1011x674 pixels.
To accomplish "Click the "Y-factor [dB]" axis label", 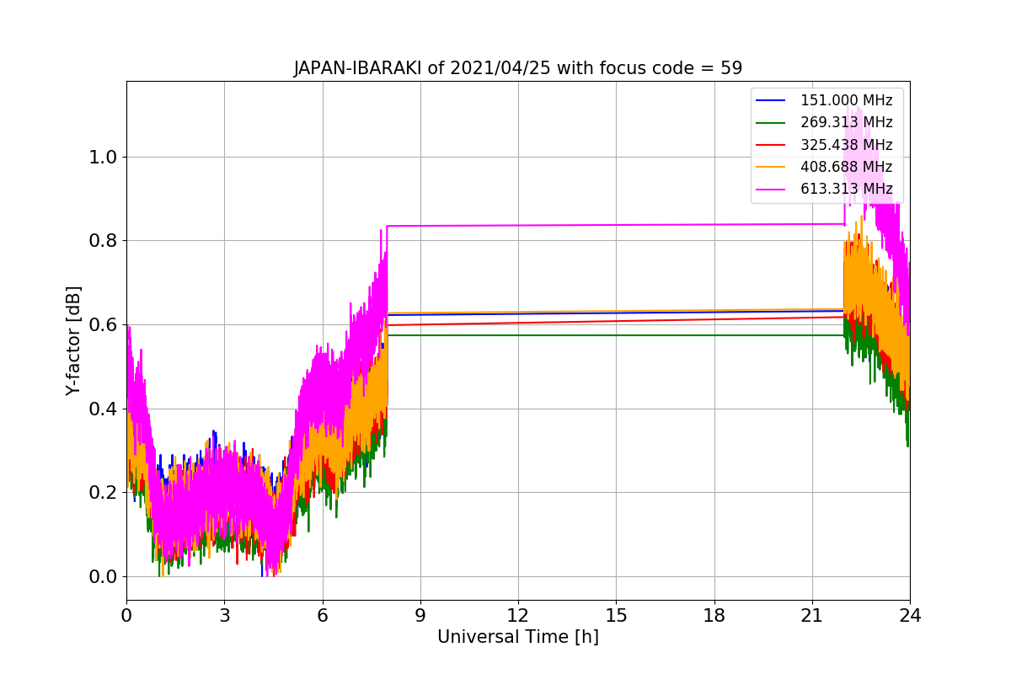I will tap(73, 340).
